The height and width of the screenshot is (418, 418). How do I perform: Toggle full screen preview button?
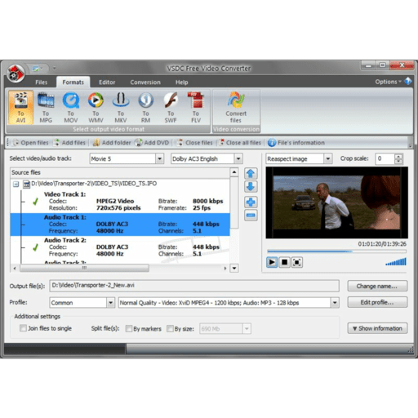point(297,262)
